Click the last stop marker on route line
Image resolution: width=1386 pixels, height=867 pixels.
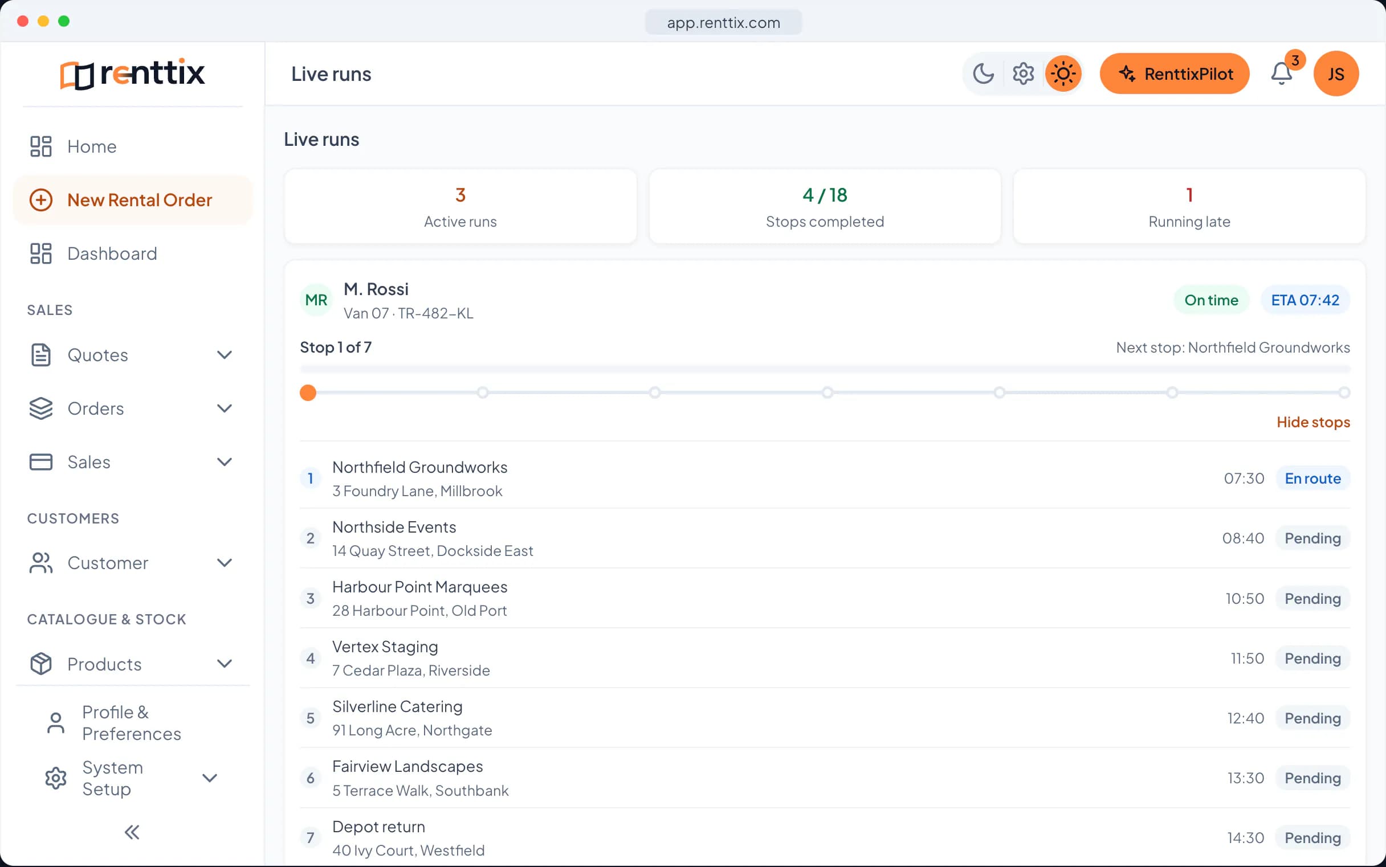click(1344, 393)
